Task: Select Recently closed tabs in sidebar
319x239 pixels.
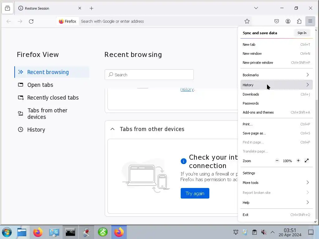Action: [52, 98]
